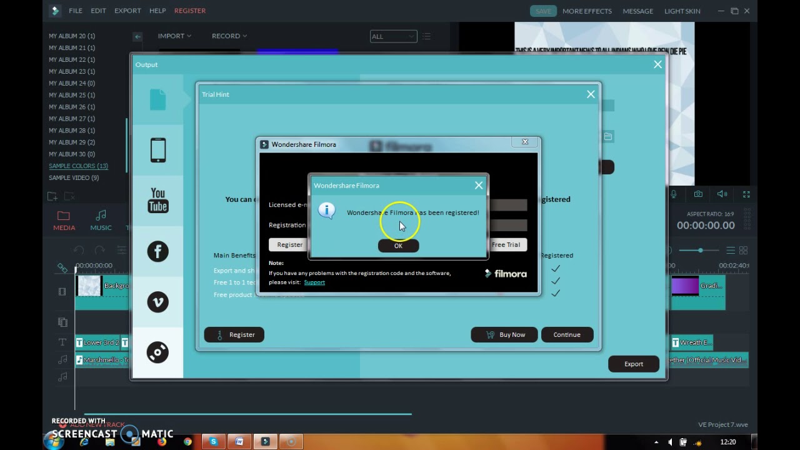
Task: Click the sort list icon beside ALL filter
Action: pyautogui.click(x=426, y=37)
